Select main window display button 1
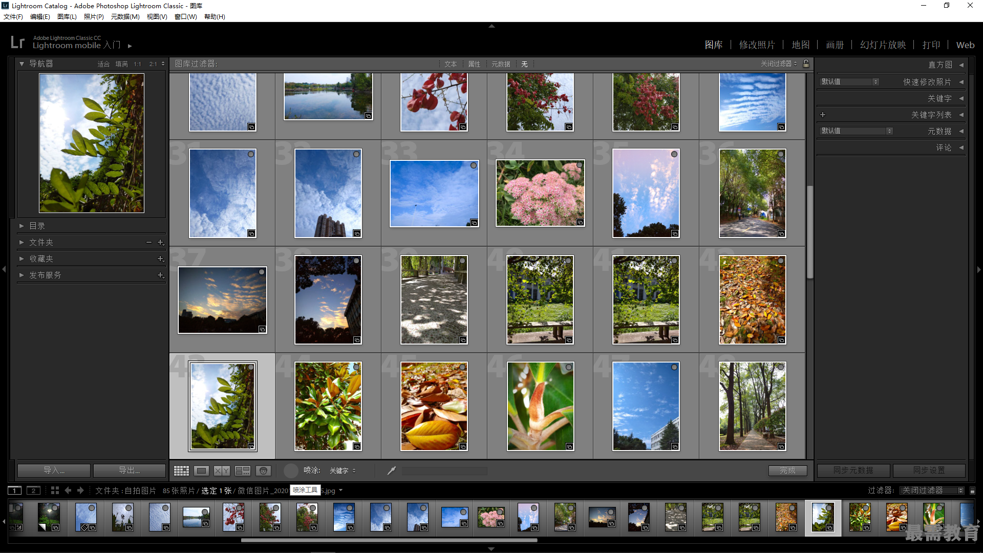The height and width of the screenshot is (553, 983). pos(15,491)
